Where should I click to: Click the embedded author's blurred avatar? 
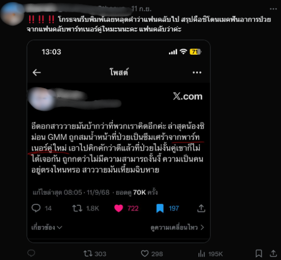coord(42,99)
